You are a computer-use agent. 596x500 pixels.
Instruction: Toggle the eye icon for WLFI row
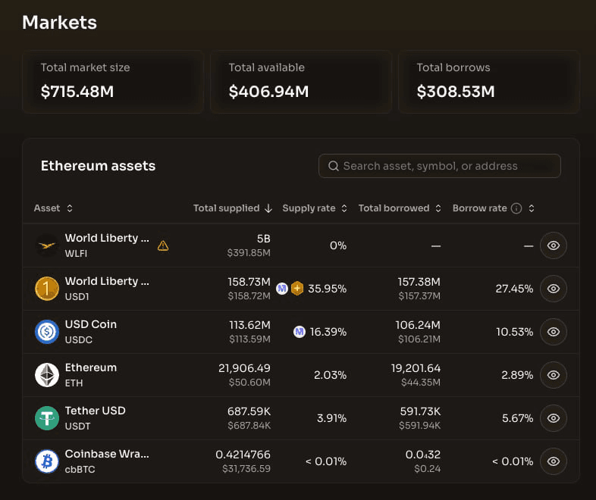[554, 245]
